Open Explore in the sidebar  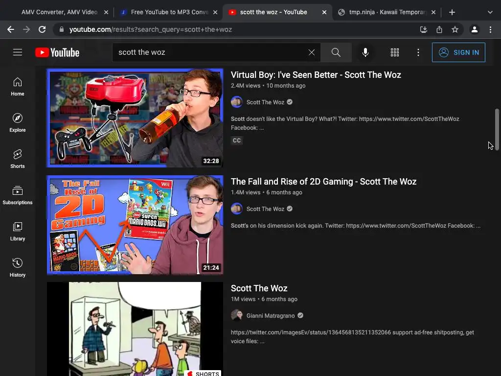[18, 123]
